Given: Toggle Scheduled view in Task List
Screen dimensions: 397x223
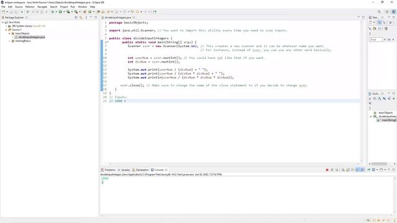Looking at the screenshot, I should click(x=385, y=22).
